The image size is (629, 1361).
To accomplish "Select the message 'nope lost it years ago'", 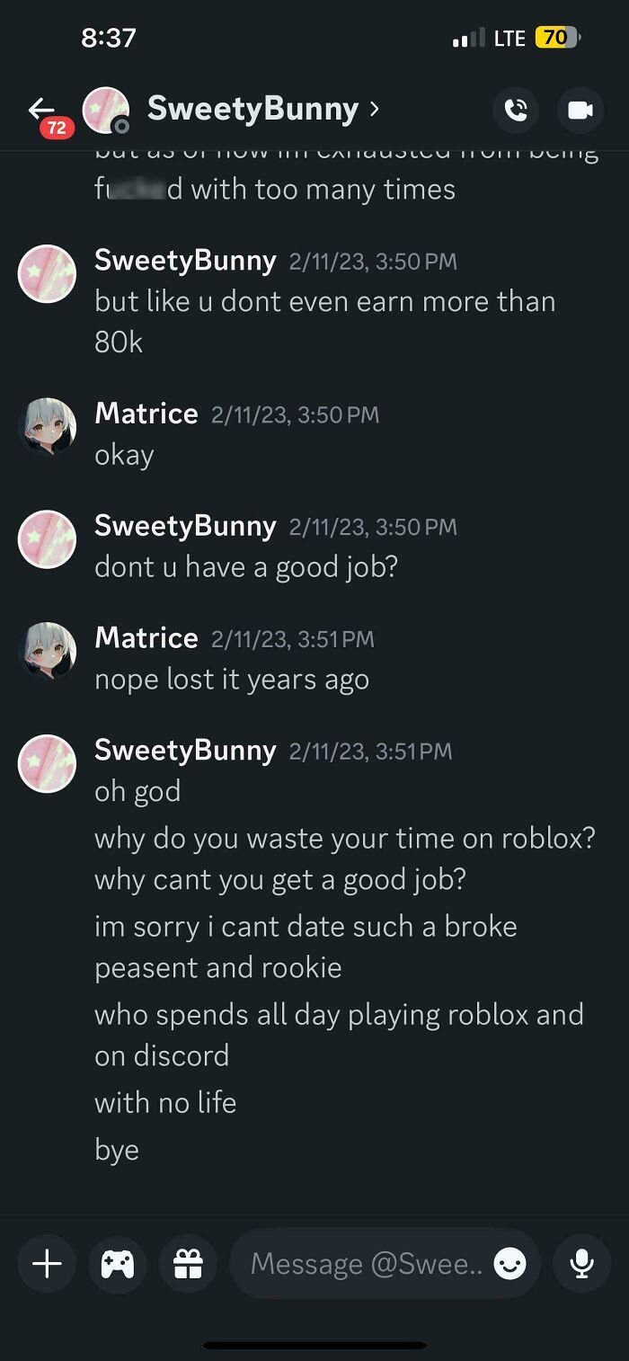I will [231, 679].
